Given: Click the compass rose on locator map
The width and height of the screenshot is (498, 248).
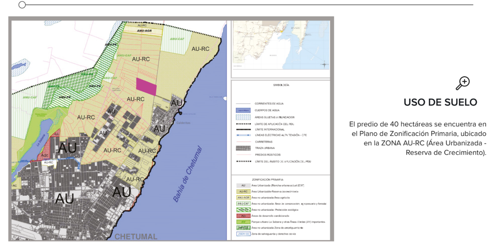Looking at the screenshot, I should [324, 64].
